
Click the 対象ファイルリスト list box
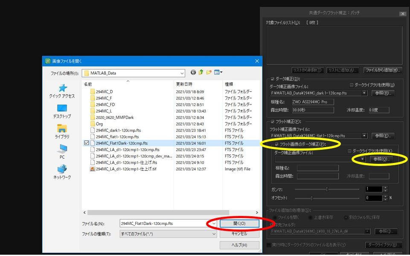pyautogui.click(x=334, y=45)
